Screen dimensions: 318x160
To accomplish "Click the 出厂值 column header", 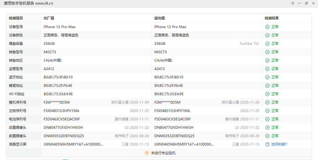I will [x=48, y=18].
